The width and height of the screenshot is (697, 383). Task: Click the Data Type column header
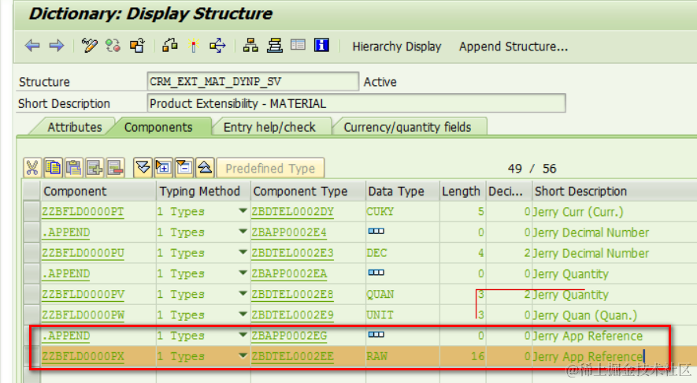tap(402, 191)
